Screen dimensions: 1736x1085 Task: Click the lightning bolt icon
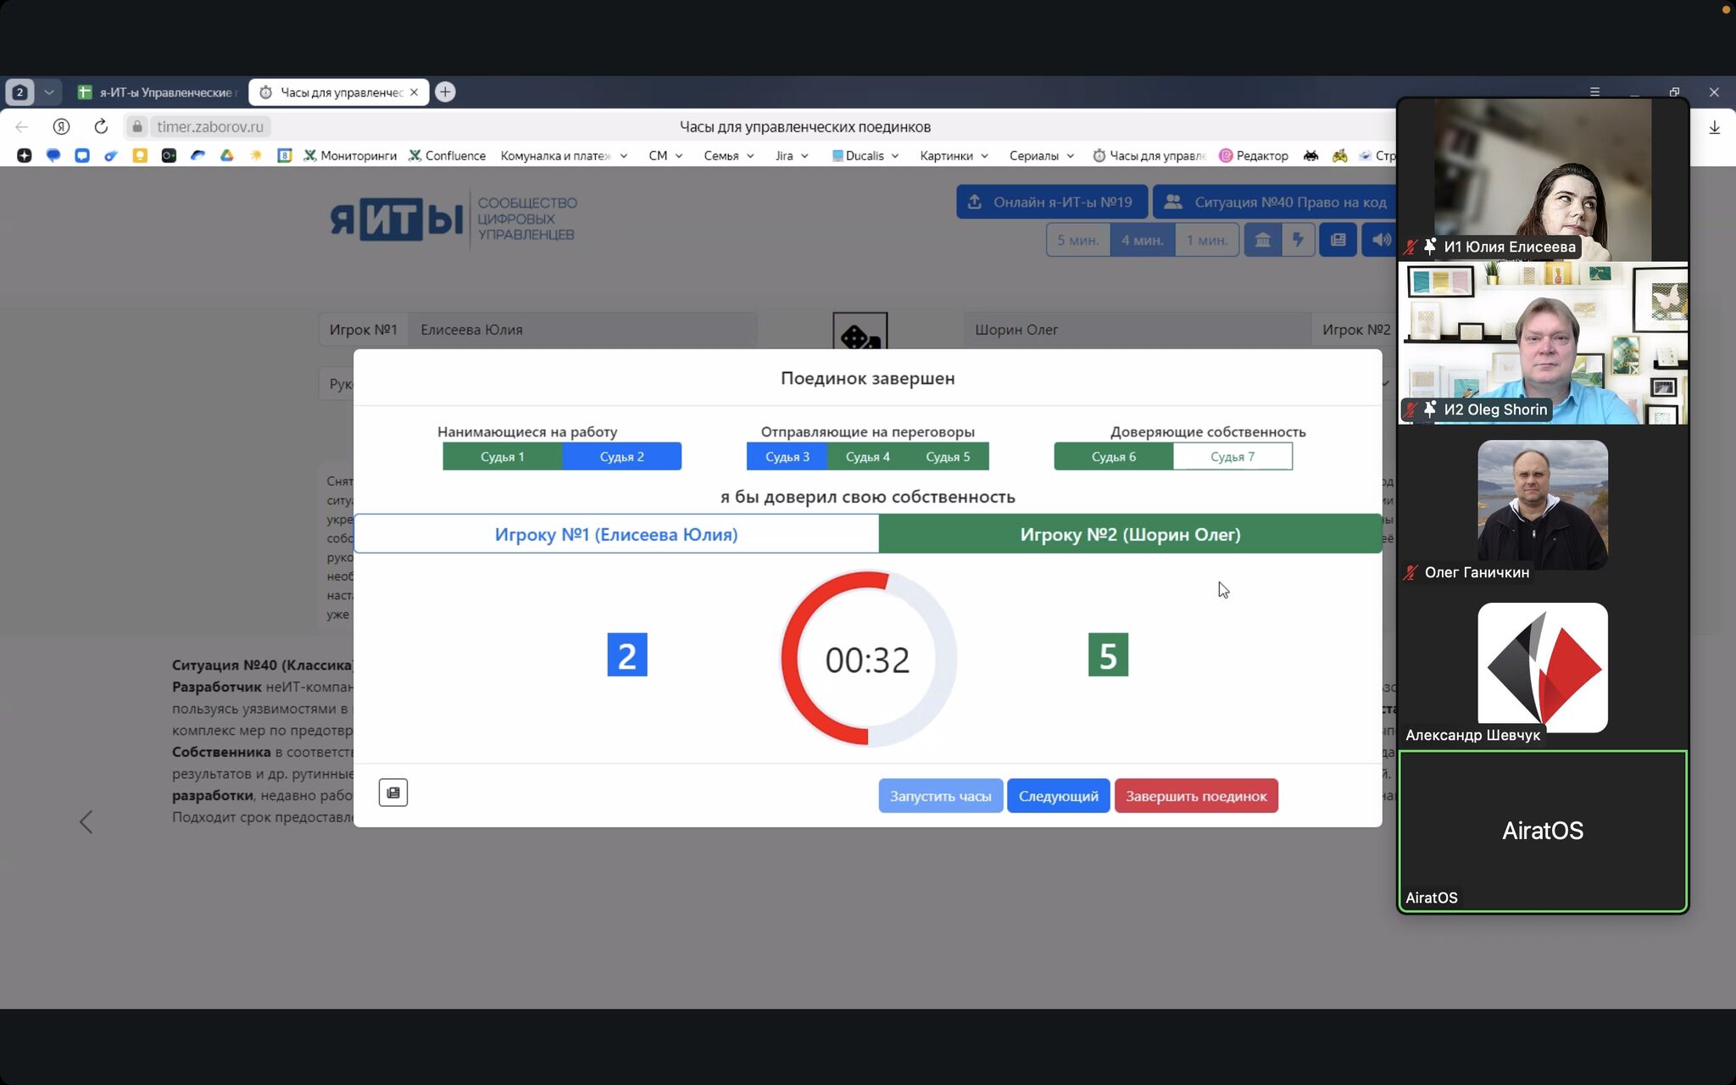coord(1297,240)
